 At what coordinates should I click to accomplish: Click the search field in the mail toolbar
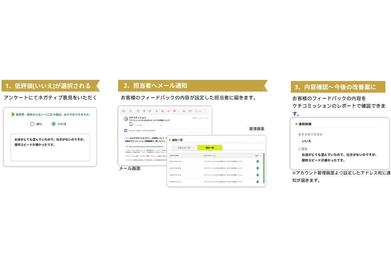202,111
